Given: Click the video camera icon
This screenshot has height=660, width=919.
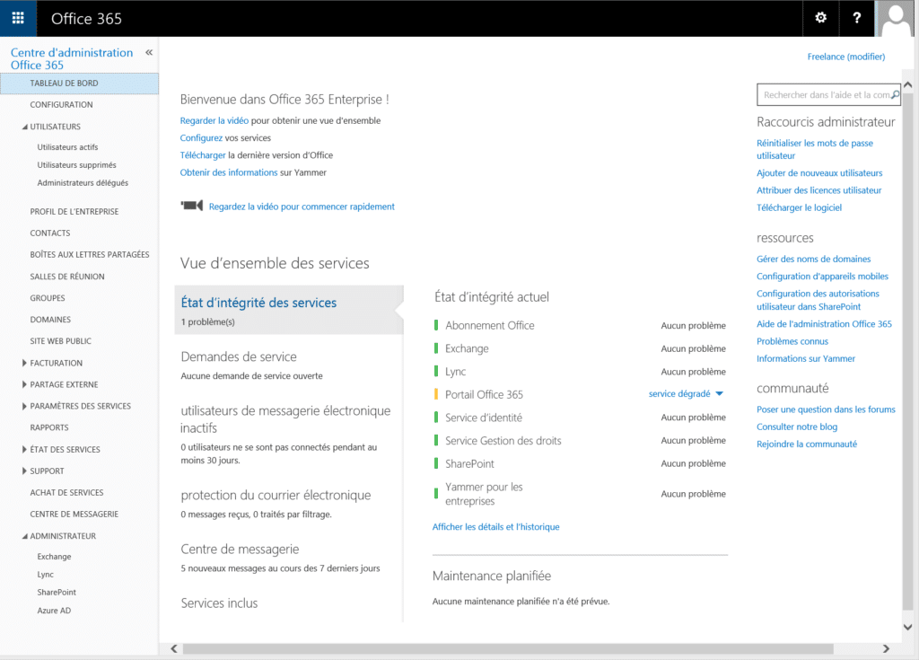Looking at the screenshot, I should [x=192, y=206].
